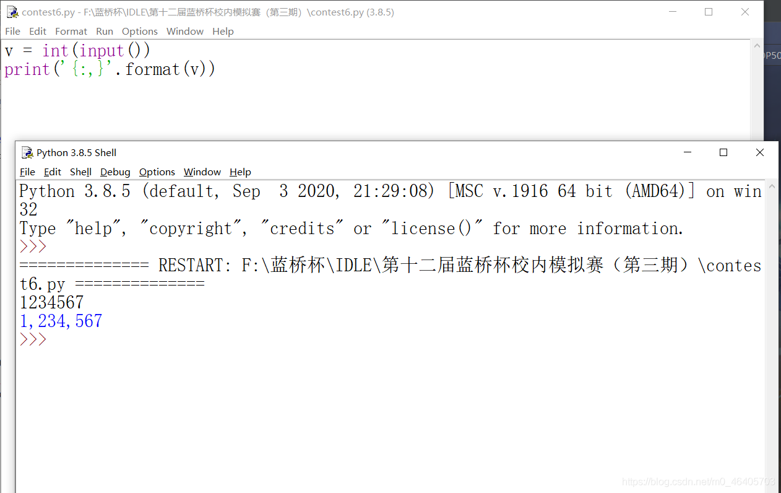Close the contest6.py editor window
The height and width of the screenshot is (493, 781).
(x=745, y=12)
